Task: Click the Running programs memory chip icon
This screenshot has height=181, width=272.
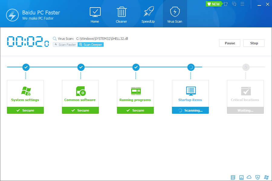Action: (136, 91)
